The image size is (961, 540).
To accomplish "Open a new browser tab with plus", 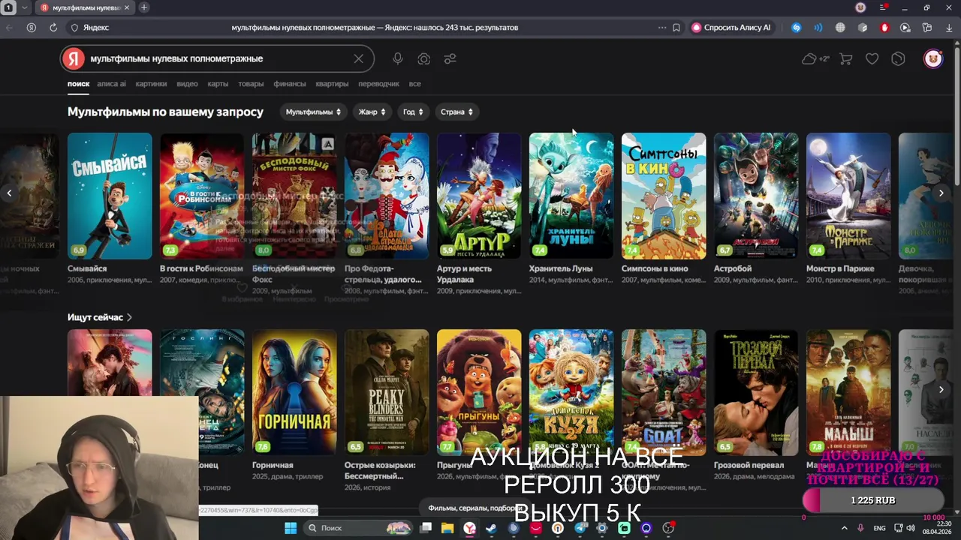I will (x=144, y=7).
